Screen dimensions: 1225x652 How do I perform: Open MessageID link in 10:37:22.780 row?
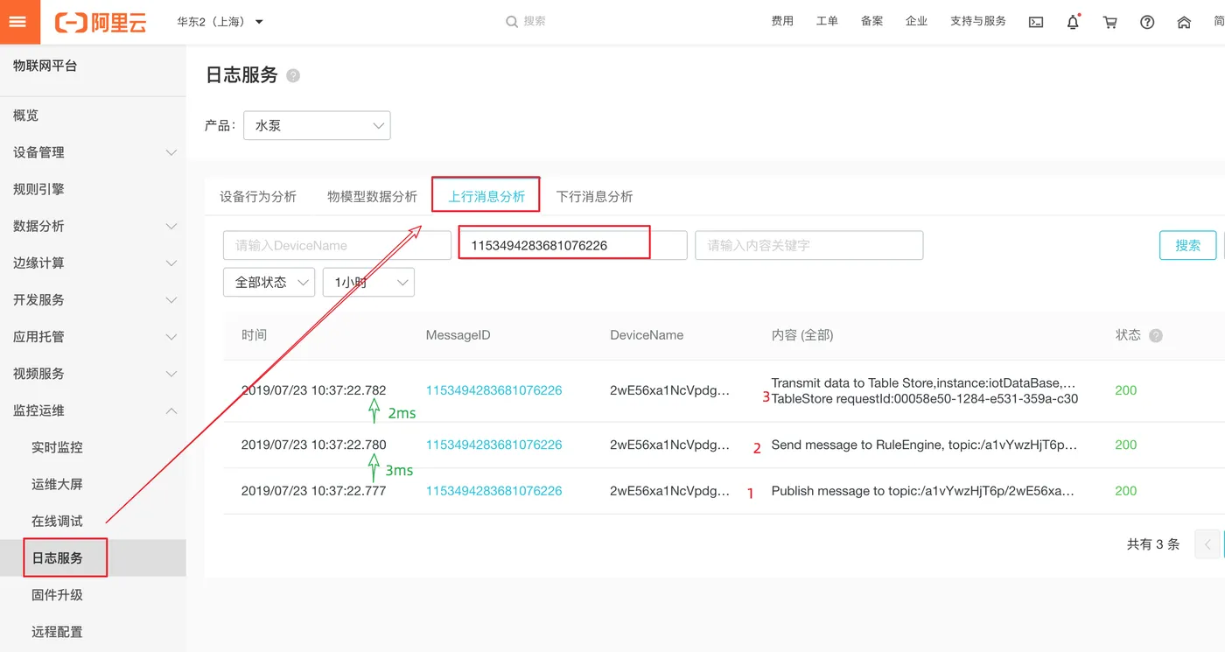coord(493,445)
